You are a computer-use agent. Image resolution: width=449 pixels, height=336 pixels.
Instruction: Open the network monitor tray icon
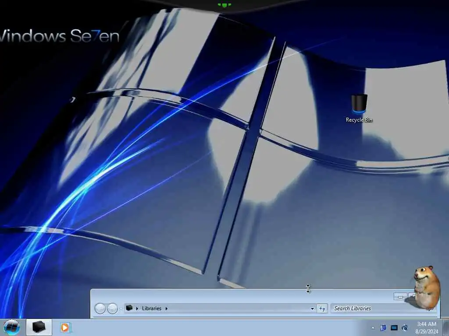(x=394, y=328)
